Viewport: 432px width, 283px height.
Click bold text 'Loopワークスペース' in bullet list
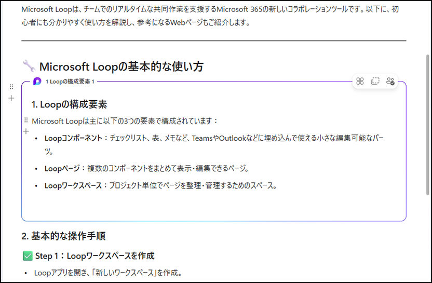tap(73, 185)
